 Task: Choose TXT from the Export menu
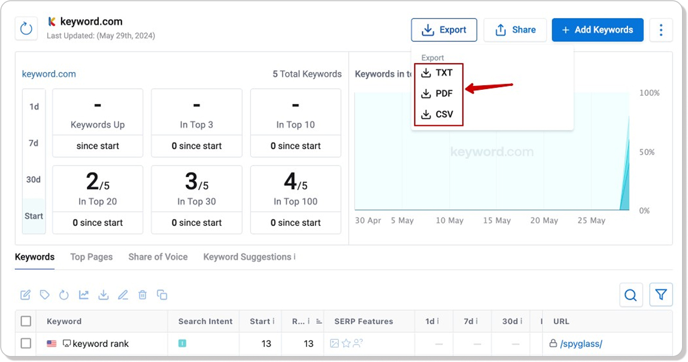(438, 73)
